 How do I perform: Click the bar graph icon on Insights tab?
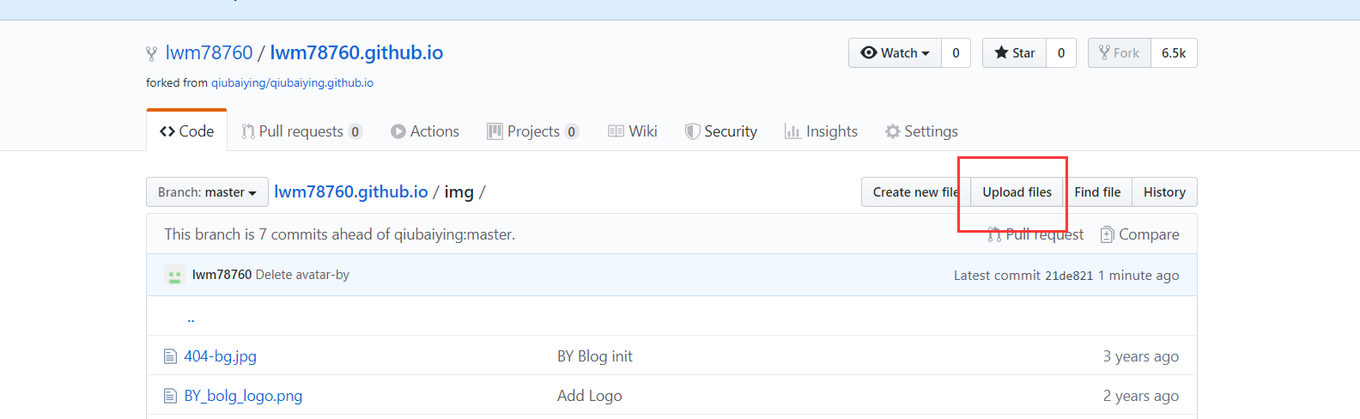(792, 131)
